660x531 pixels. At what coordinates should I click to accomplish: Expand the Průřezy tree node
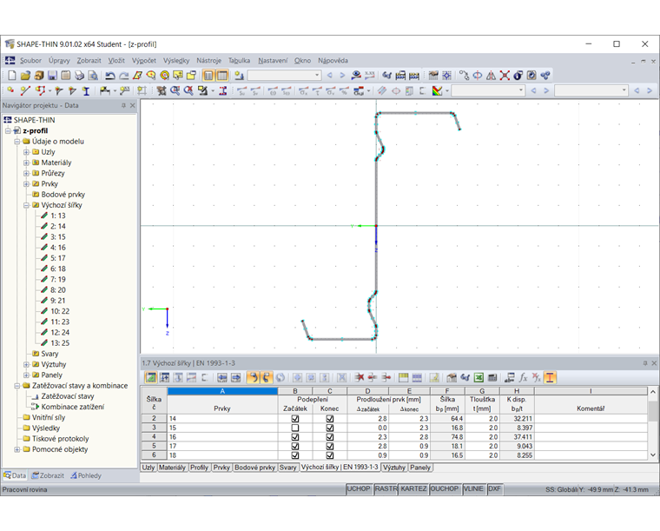tap(26, 173)
